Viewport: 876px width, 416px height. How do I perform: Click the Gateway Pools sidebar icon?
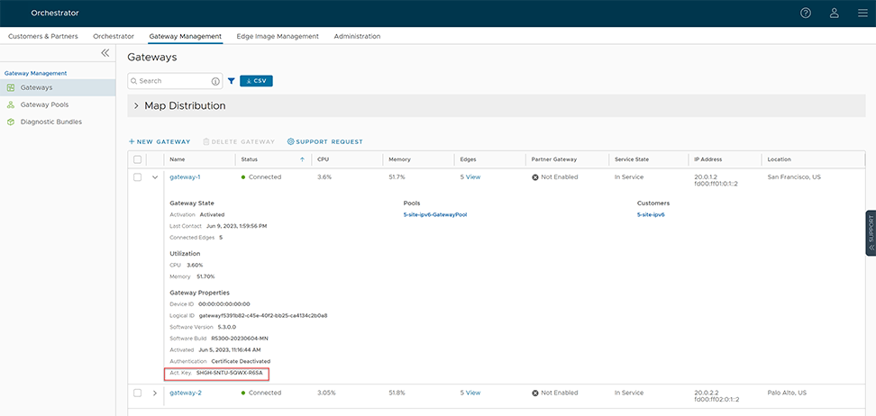click(11, 104)
